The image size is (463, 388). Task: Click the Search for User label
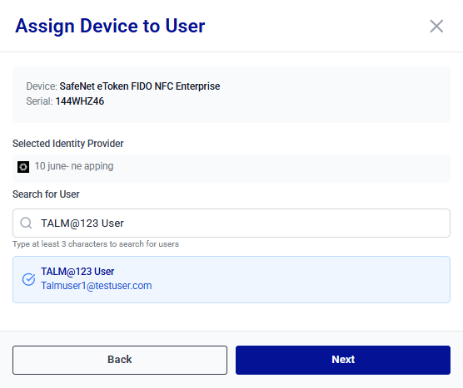pyautogui.click(x=46, y=194)
